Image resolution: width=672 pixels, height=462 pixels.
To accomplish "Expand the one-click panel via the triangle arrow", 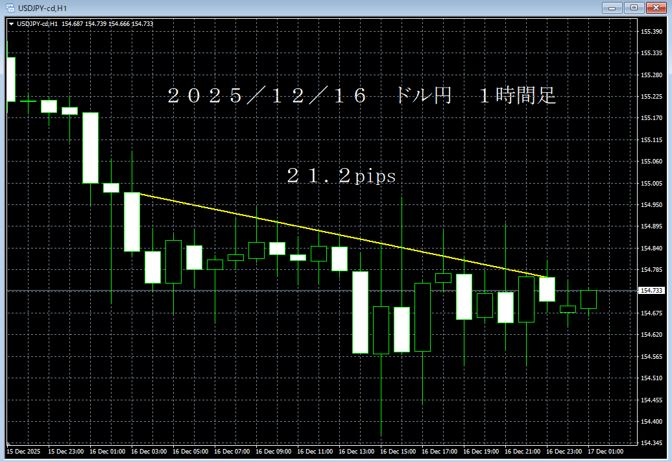I will (x=12, y=23).
